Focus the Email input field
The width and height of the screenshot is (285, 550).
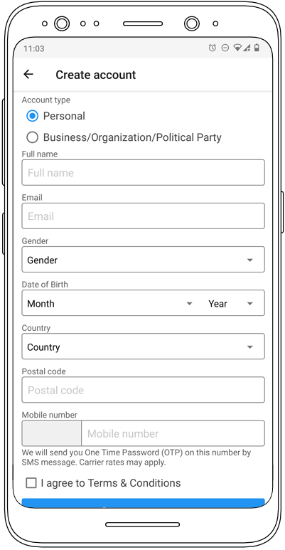pyautogui.click(x=143, y=216)
